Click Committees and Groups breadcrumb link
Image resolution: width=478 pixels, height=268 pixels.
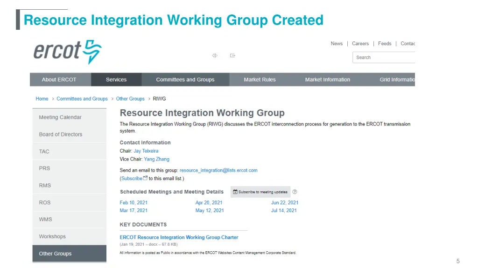pyautogui.click(x=82, y=99)
